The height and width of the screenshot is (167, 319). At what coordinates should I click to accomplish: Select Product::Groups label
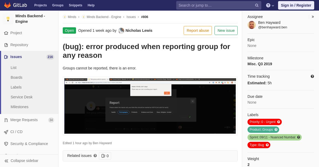point(261,130)
